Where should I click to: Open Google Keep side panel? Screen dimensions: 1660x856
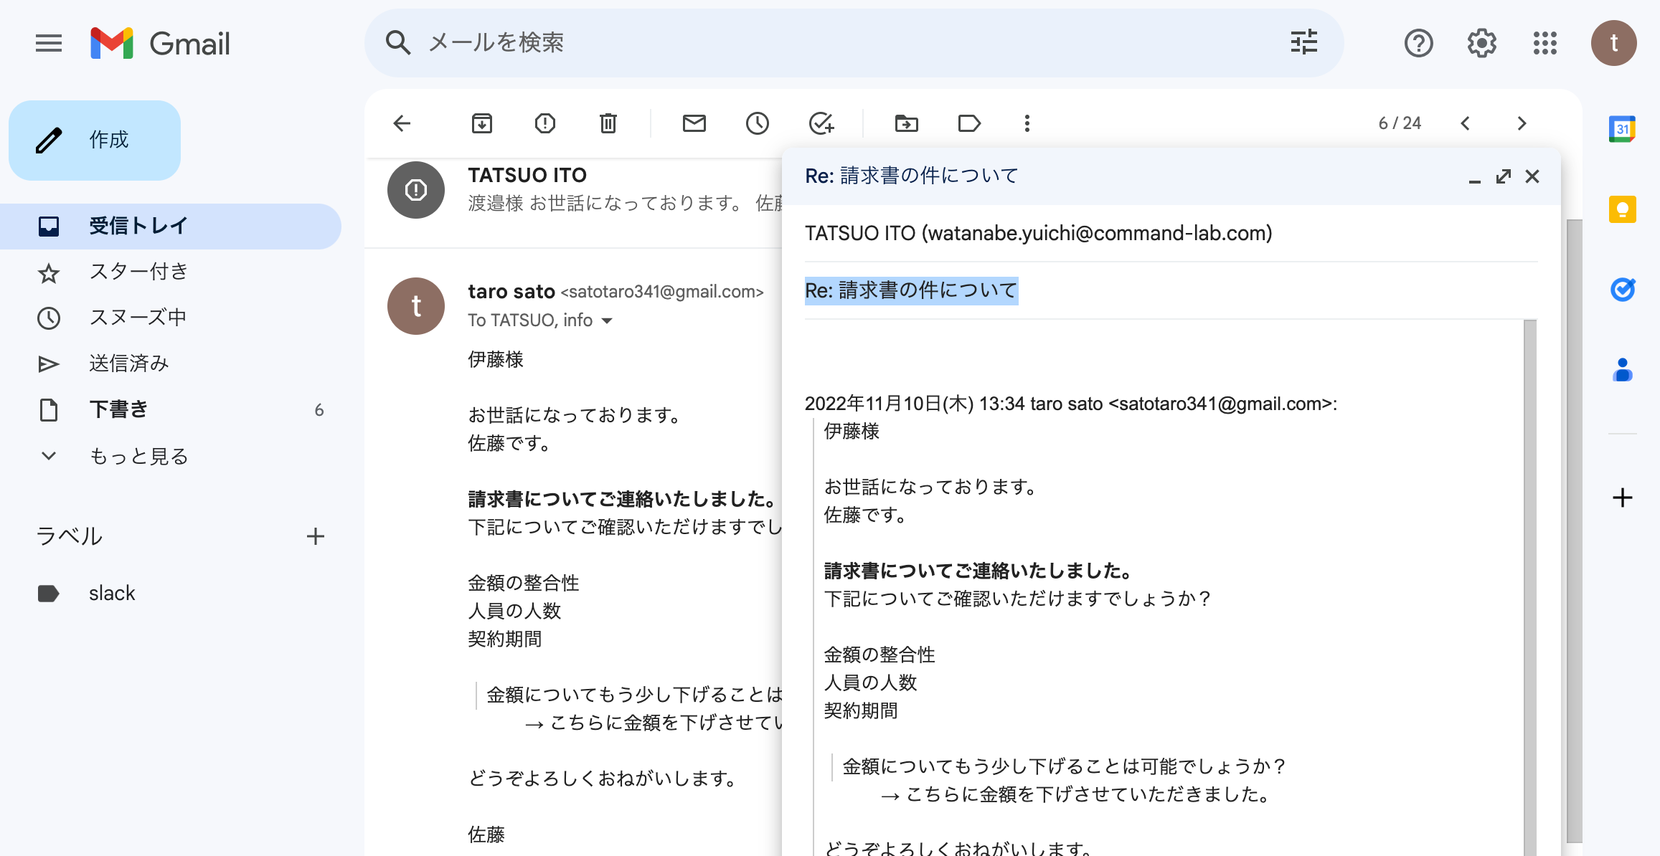[x=1622, y=209]
